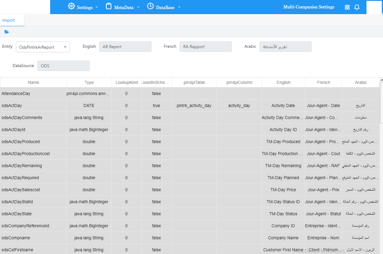This screenshot has width=383, height=254.
Task: Click the DataBase clock icon
Action: [150, 6]
